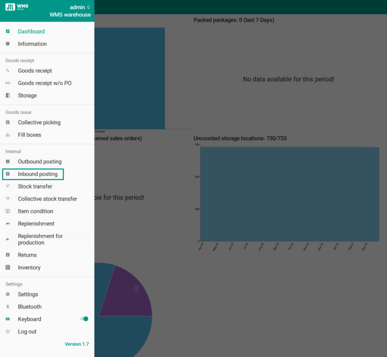Viewport: 387px width, 357px height.
Task: Click the Storage building icon
Action: point(8,95)
